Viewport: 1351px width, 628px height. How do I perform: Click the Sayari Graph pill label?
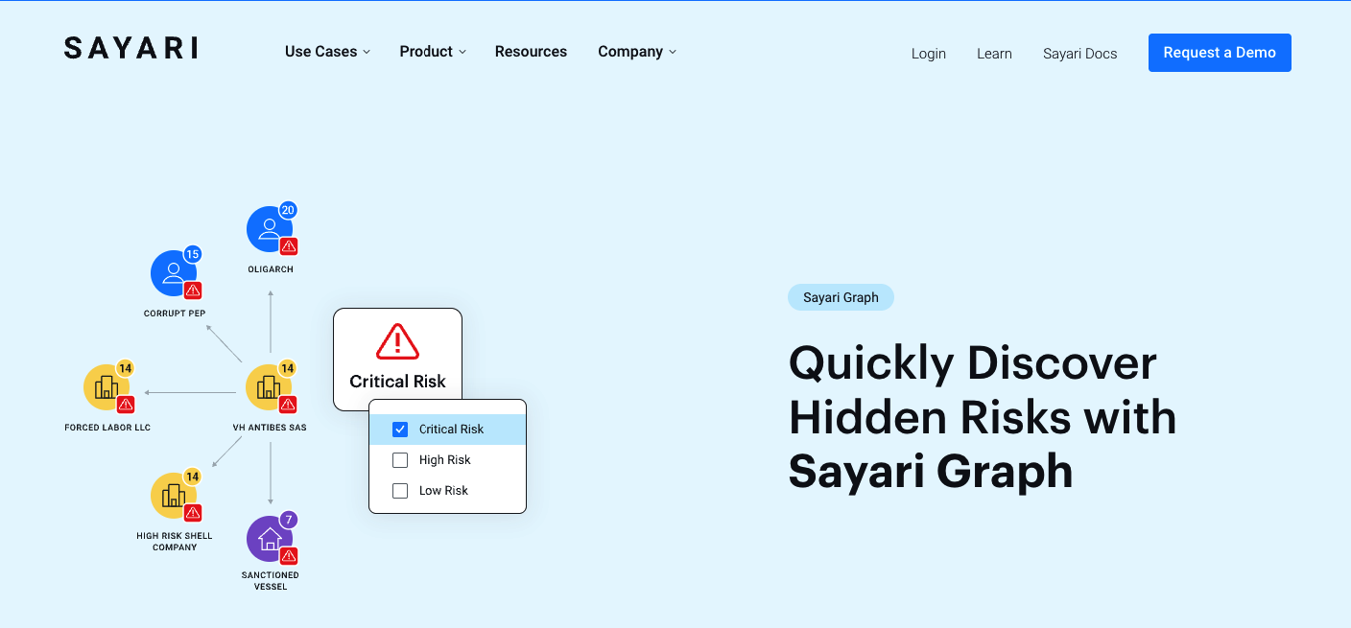pyautogui.click(x=841, y=297)
